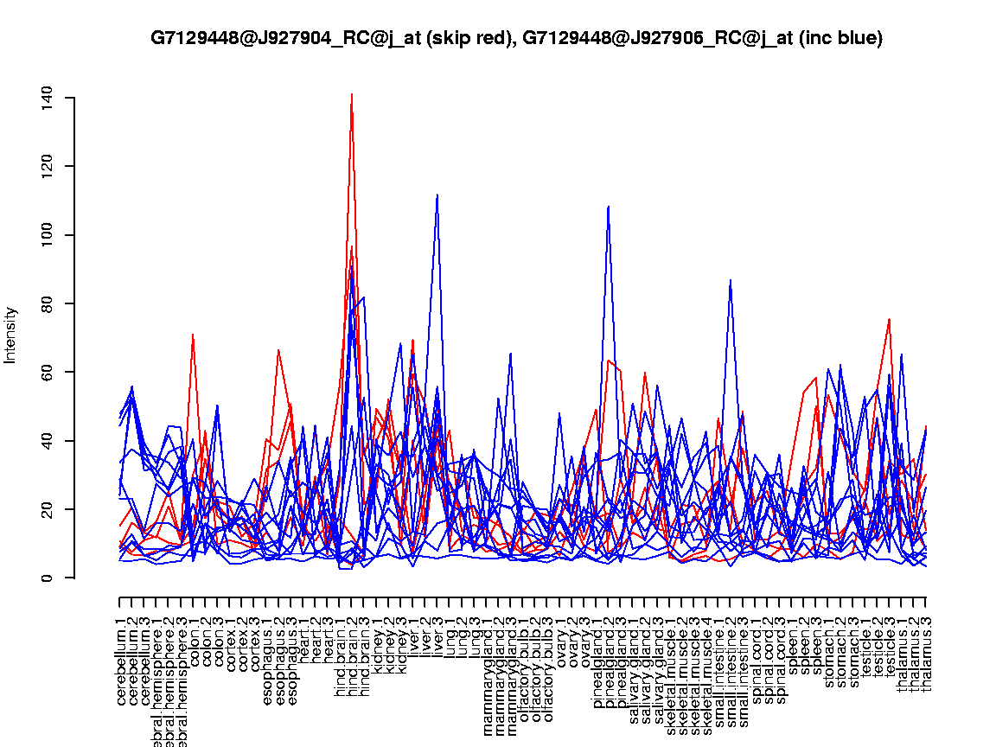Click the tallest red peak near 140
The image size is (996, 747).
click(352, 94)
